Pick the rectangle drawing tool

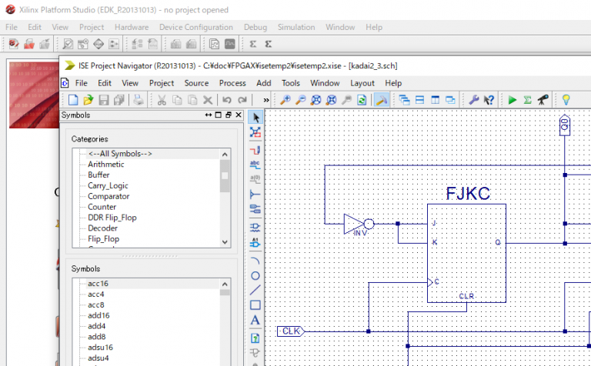coord(256,305)
